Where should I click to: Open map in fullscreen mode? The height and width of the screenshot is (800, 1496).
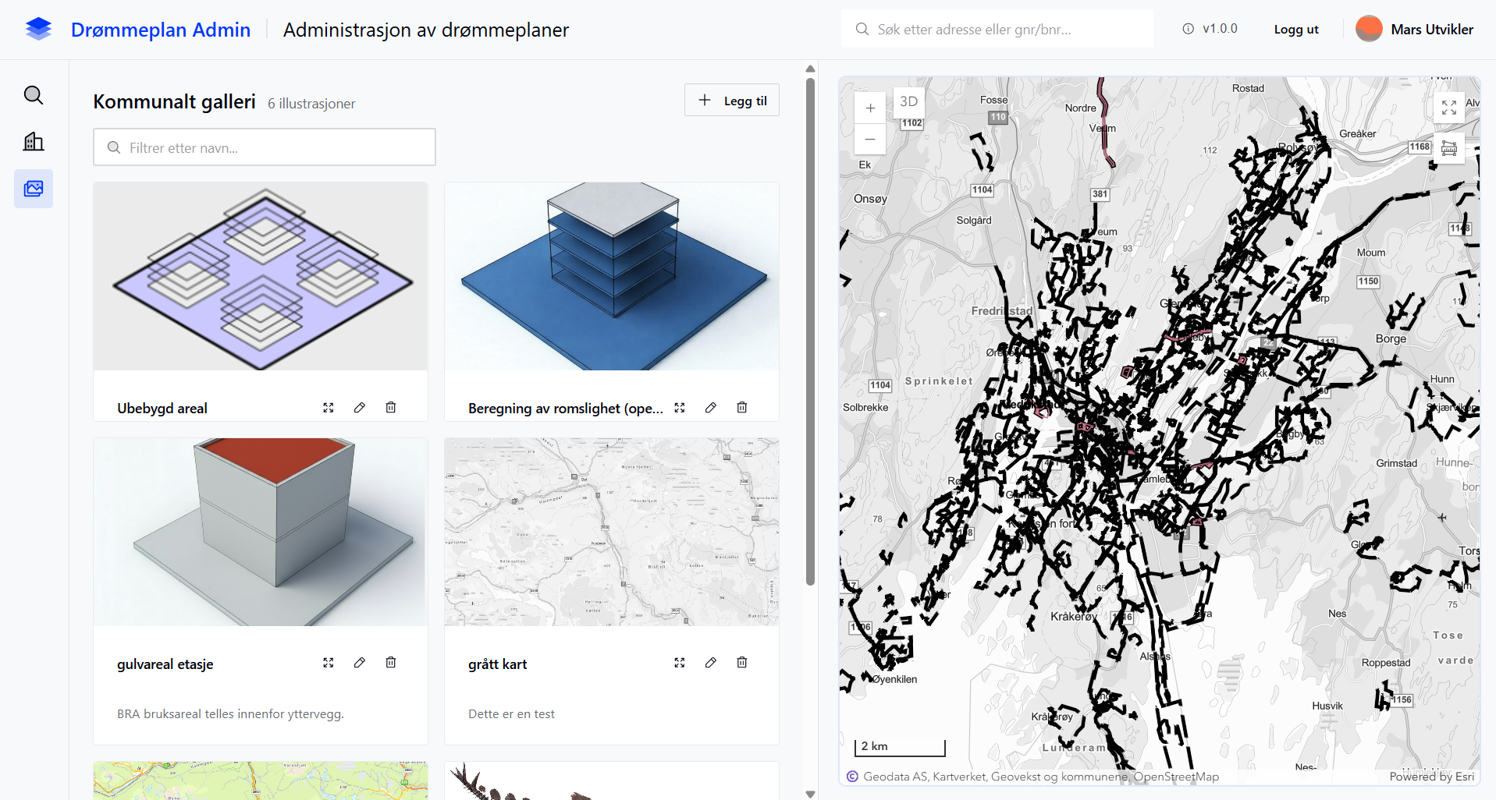pyautogui.click(x=1449, y=108)
